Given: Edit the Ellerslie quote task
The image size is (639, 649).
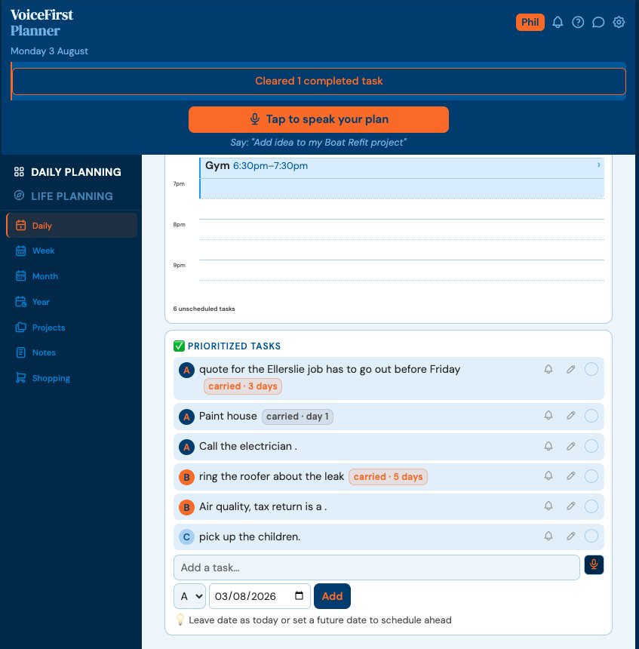Looking at the screenshot, I should click(570, 369).
